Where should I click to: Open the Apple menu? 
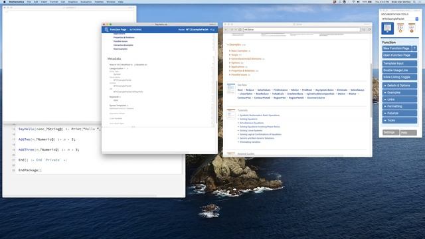(5, 1)
